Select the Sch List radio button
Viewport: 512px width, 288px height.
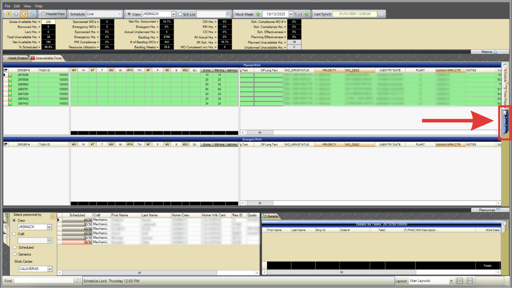point(180,14)
